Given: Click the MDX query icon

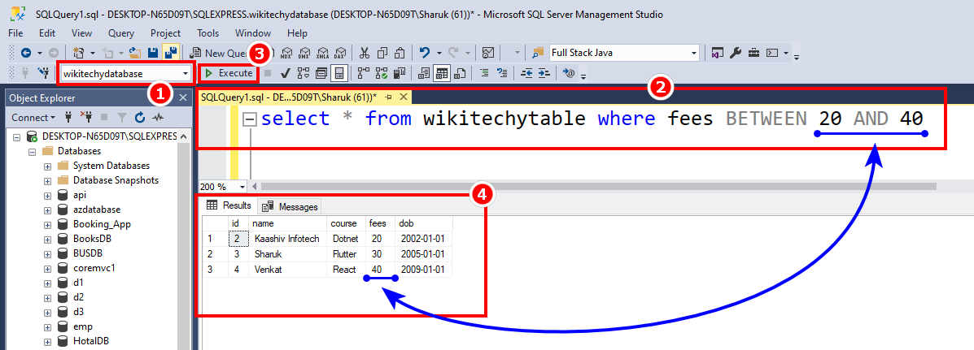Looking at the screenshot, I should pyautogui.click(x=286, y=53).
